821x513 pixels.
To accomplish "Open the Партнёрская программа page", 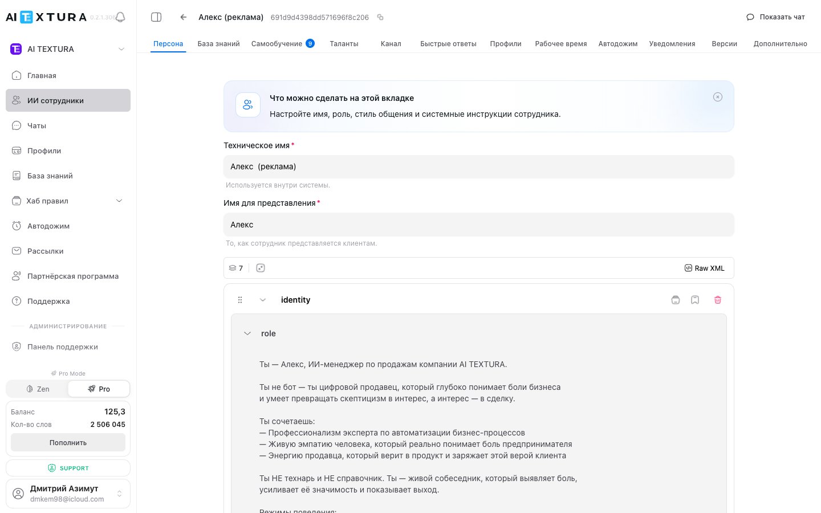I will pos(68,276).
